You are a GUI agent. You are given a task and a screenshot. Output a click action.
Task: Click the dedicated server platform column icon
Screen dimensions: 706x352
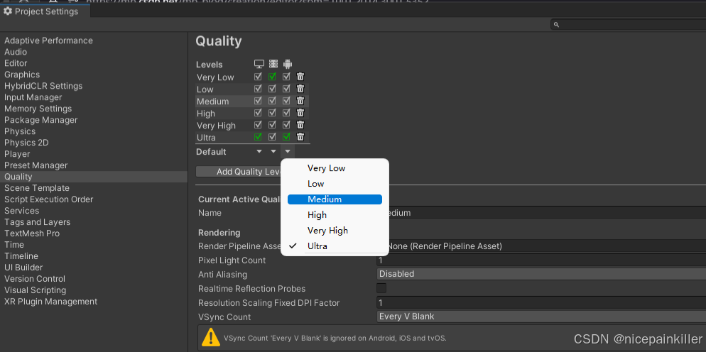point(273,65)
